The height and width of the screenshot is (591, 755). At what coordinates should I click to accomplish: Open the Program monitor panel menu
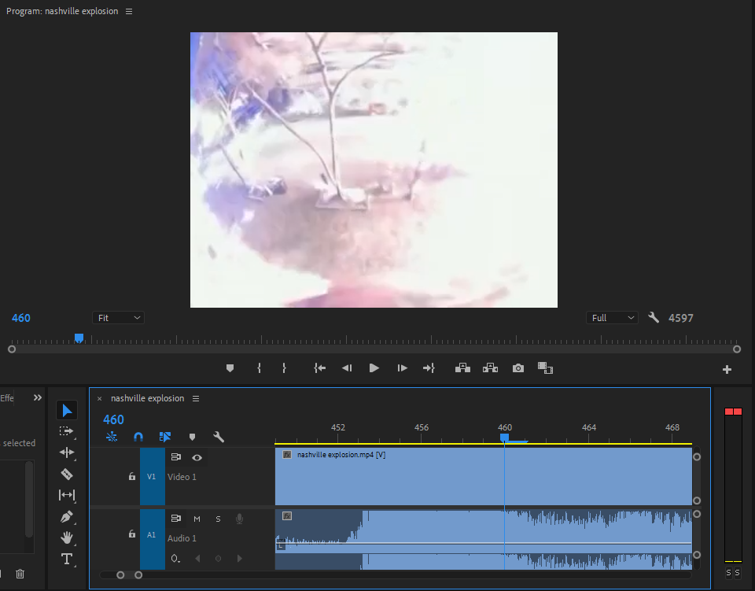[129, 11]
